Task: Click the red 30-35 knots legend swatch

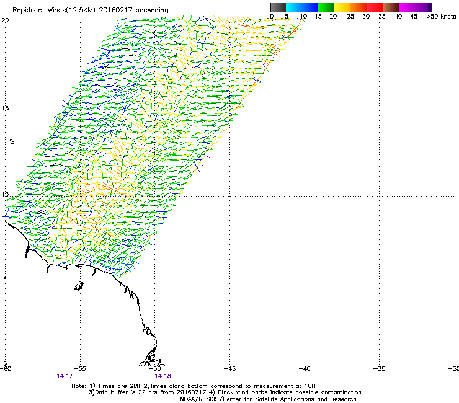Action: click(375, 7)
